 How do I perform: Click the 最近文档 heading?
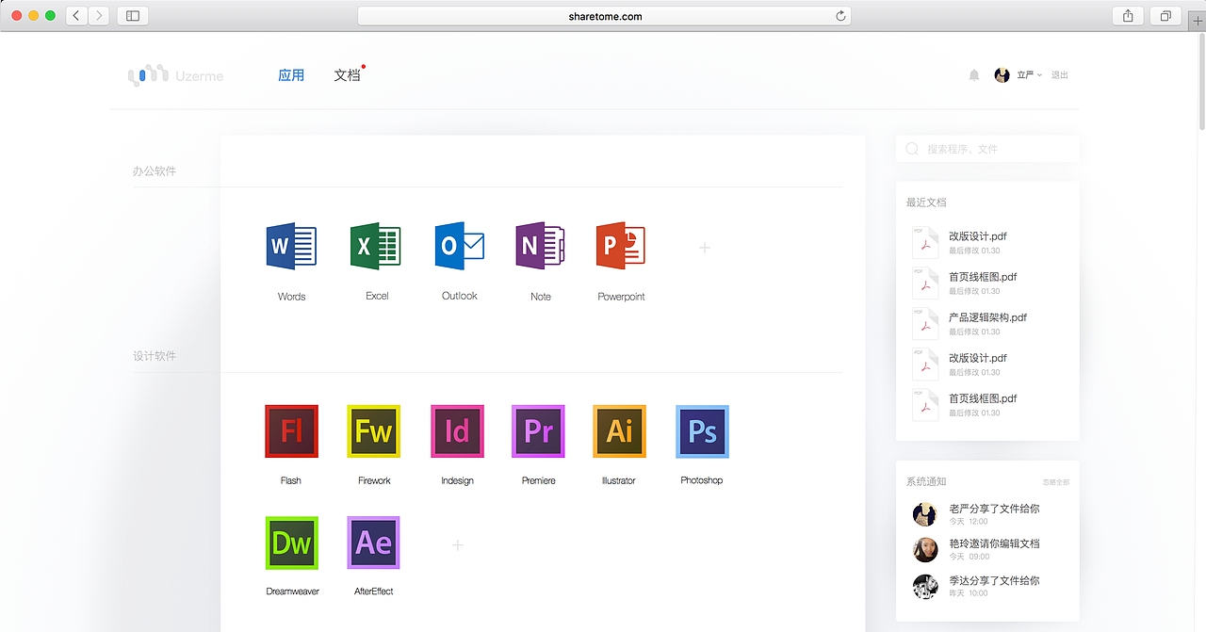[926, 203]
